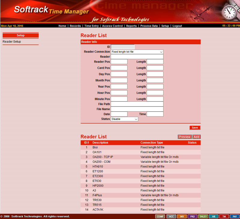Open the purple PRD module badge
The height and width of the screenshot is (219, 240).
point(193,216)
